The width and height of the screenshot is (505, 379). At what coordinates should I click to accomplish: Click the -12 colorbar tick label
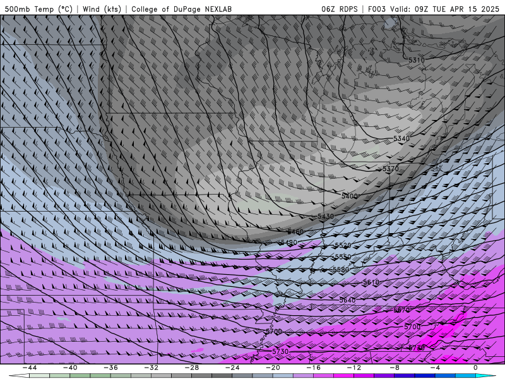coord(354,368)
